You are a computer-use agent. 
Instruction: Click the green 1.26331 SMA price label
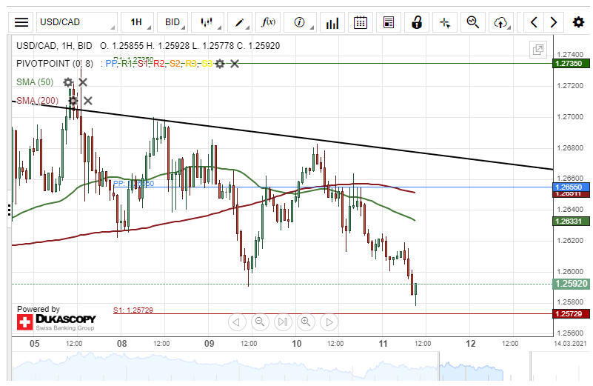[571, 221]
